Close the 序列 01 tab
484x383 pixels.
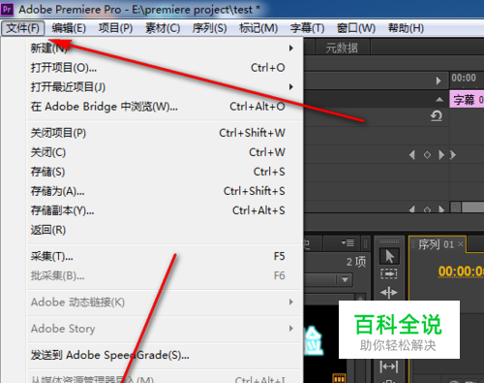461,243
